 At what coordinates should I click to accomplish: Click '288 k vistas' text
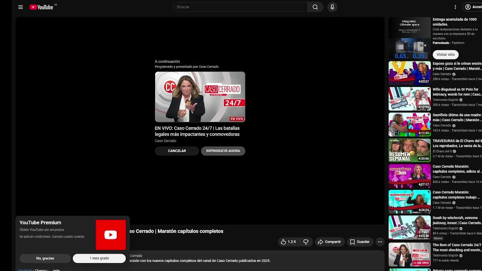pos(441,79)
